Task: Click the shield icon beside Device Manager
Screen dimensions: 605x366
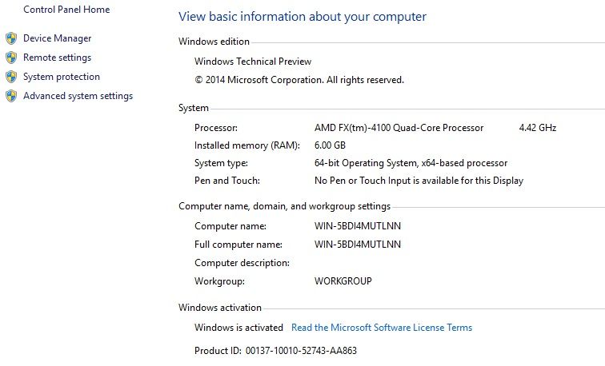Action: pyautogui.click(x=10, y=38)
